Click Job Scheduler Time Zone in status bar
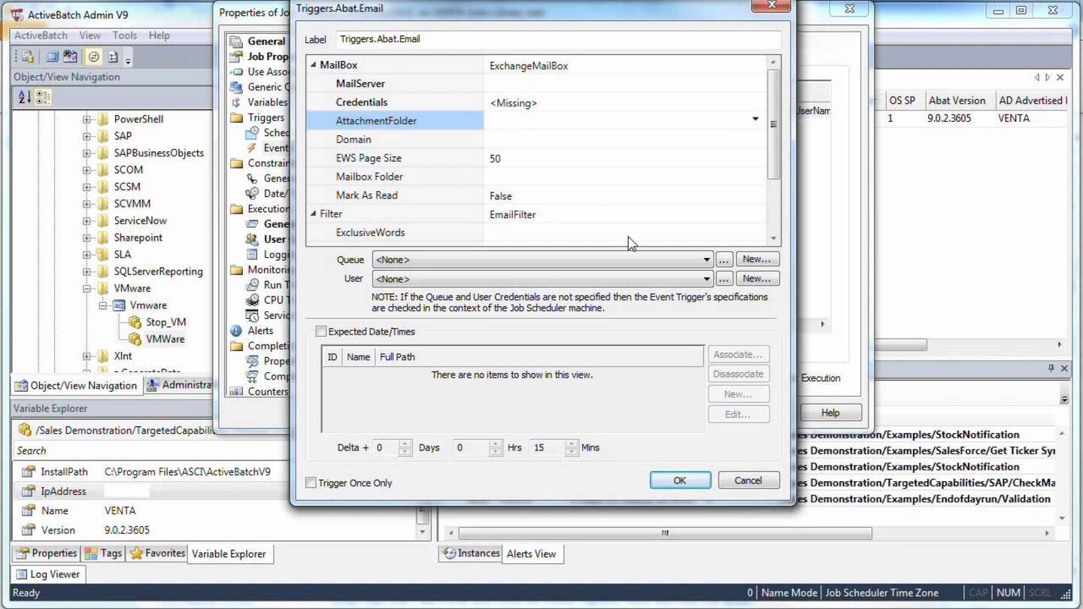This screenshot has width=1083, height=609. point(881,592)
